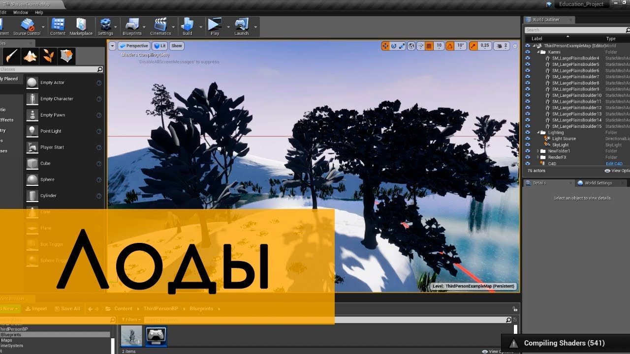
Task: Toggle visibility of RenderFX folder
Action: click(x=528, y=157)
